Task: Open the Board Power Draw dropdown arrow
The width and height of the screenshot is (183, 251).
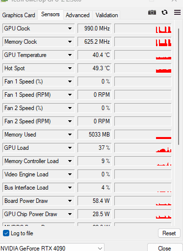Action: click(70, 201)
